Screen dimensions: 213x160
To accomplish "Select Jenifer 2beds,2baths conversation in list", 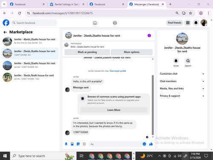I will coord(30,53).
